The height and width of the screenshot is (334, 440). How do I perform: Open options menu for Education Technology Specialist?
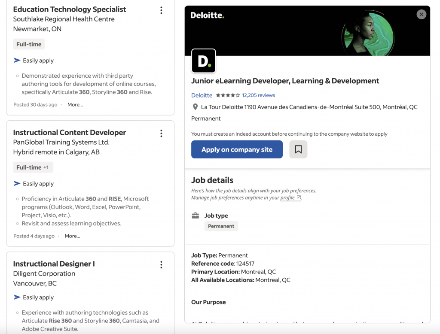click(161, 10)
